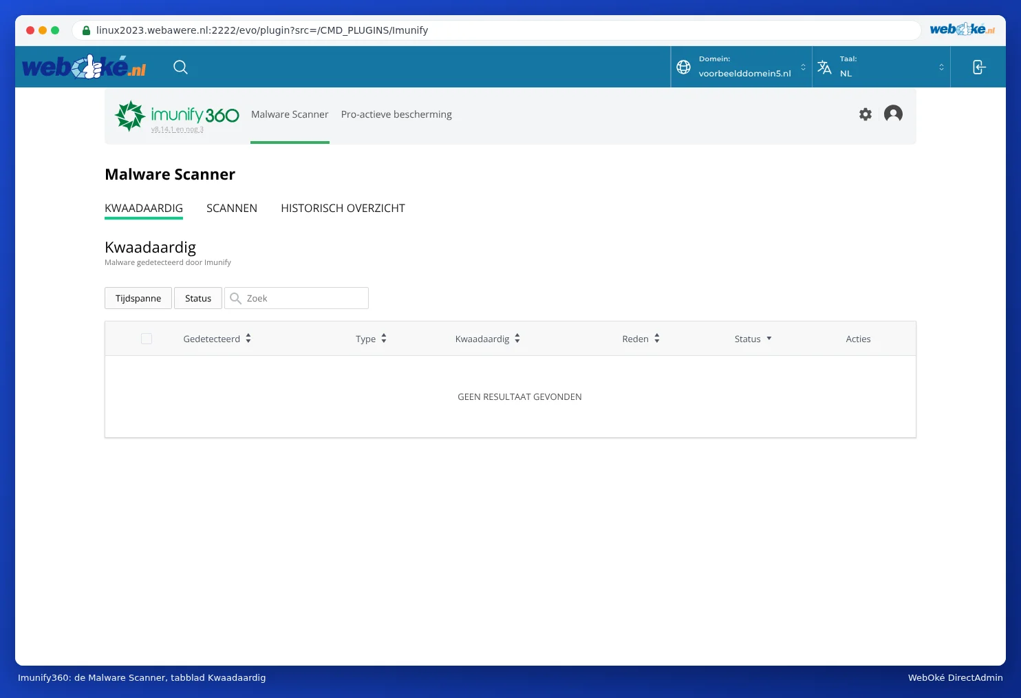
Task: Click the Acties column header
Action: [x=858, y=339]
